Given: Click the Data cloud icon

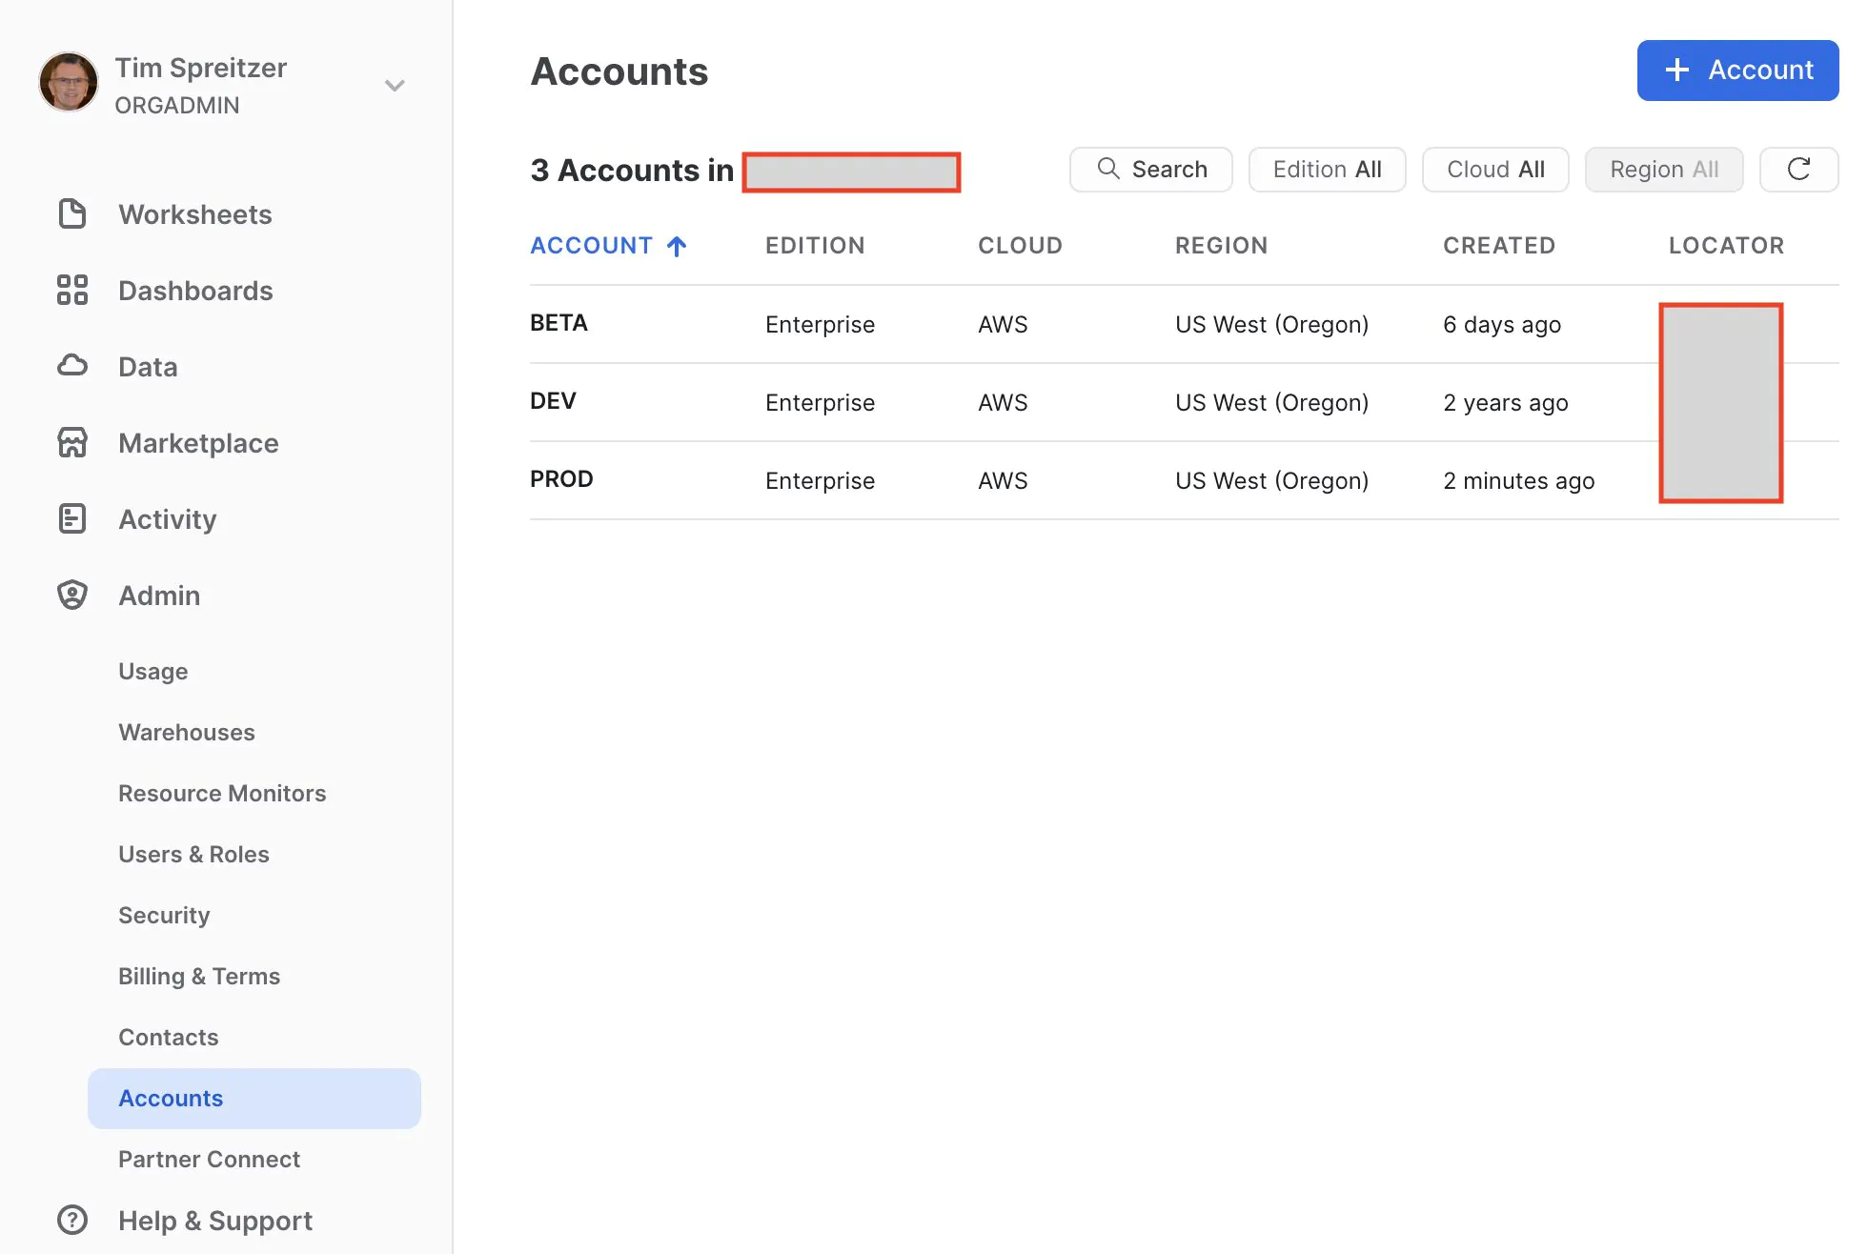Looking at the screenshot, I should point(72,365).
